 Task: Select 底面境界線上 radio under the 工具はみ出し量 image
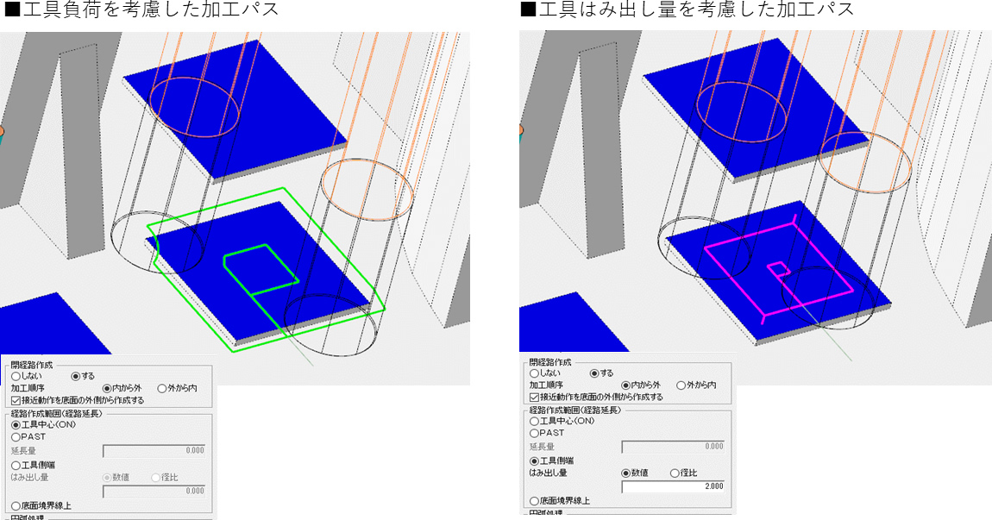[535, 501]
